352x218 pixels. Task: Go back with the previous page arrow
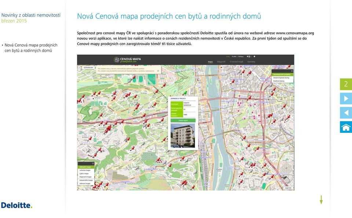tap(346, 113)
